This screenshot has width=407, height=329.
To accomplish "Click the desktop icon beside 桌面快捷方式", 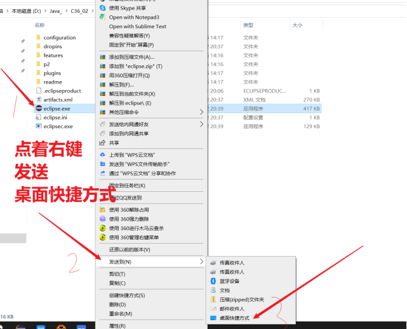I will [213, 318].
